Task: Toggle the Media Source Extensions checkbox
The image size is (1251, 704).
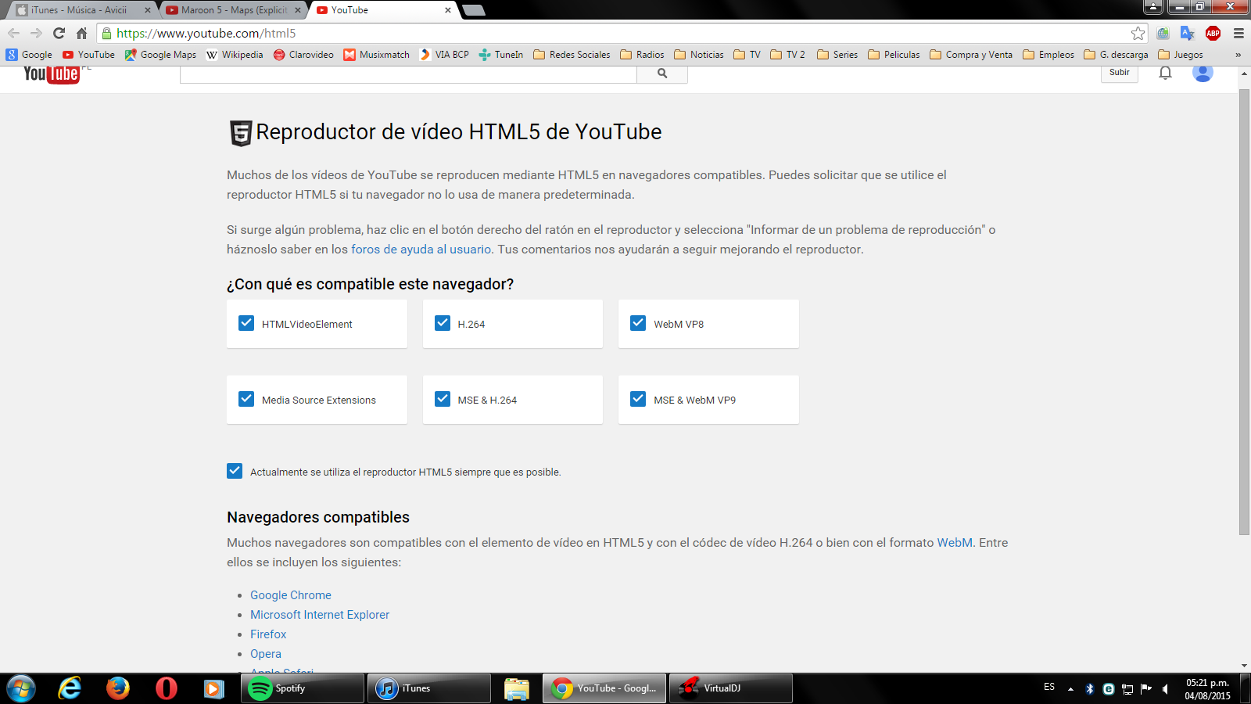Action: (246, 399)
